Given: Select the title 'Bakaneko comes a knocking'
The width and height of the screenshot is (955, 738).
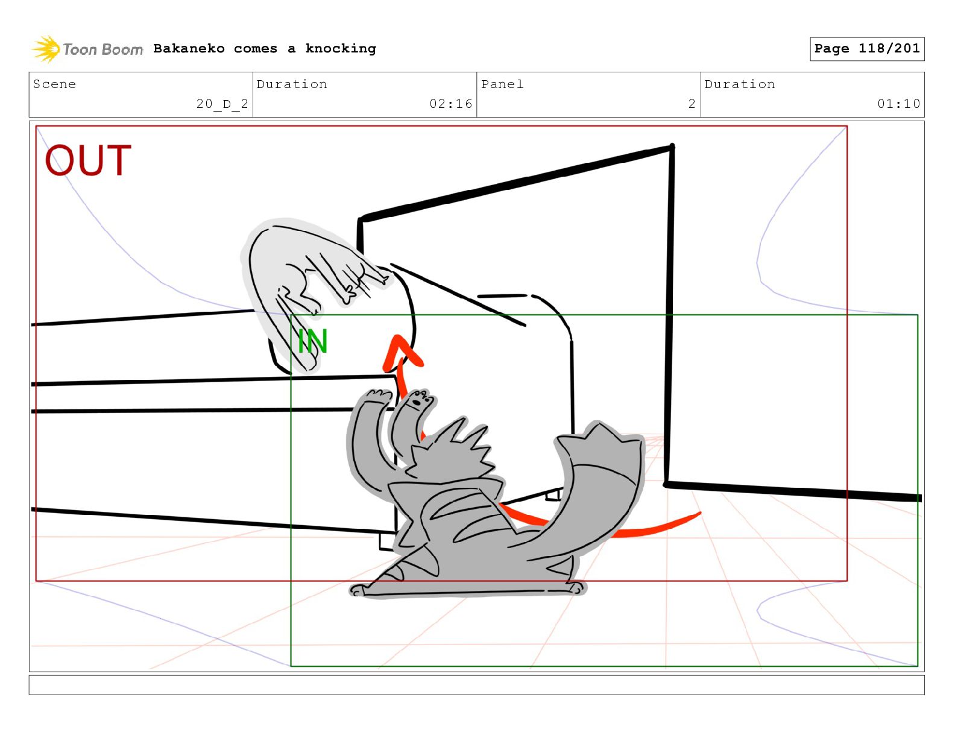Looking at the screenshot, I should [x=265, y=48].
